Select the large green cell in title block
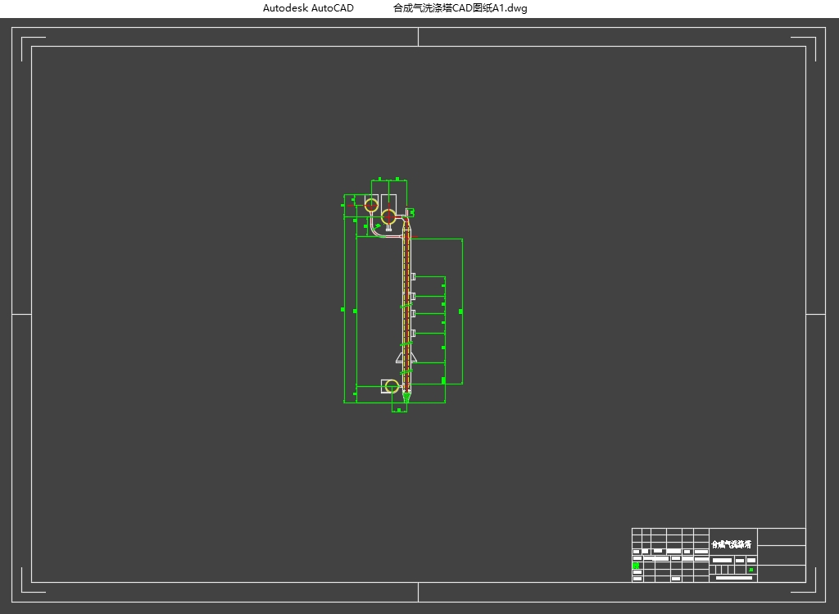839x614 pixels. [x=635, y=566]
